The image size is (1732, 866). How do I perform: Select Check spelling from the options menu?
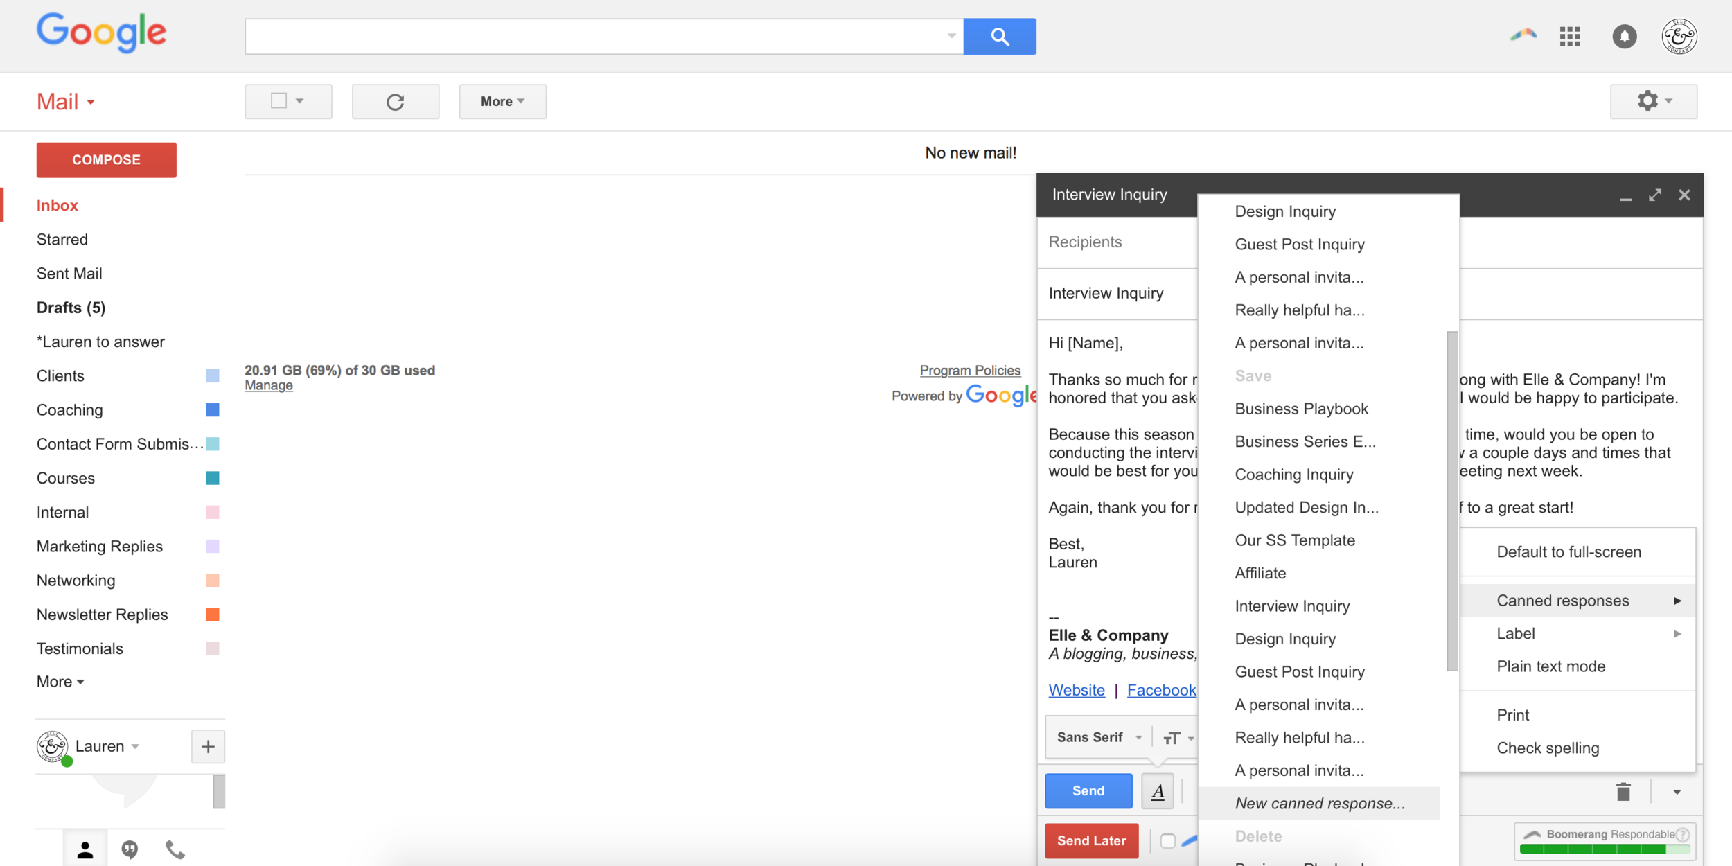[1548, 748]
